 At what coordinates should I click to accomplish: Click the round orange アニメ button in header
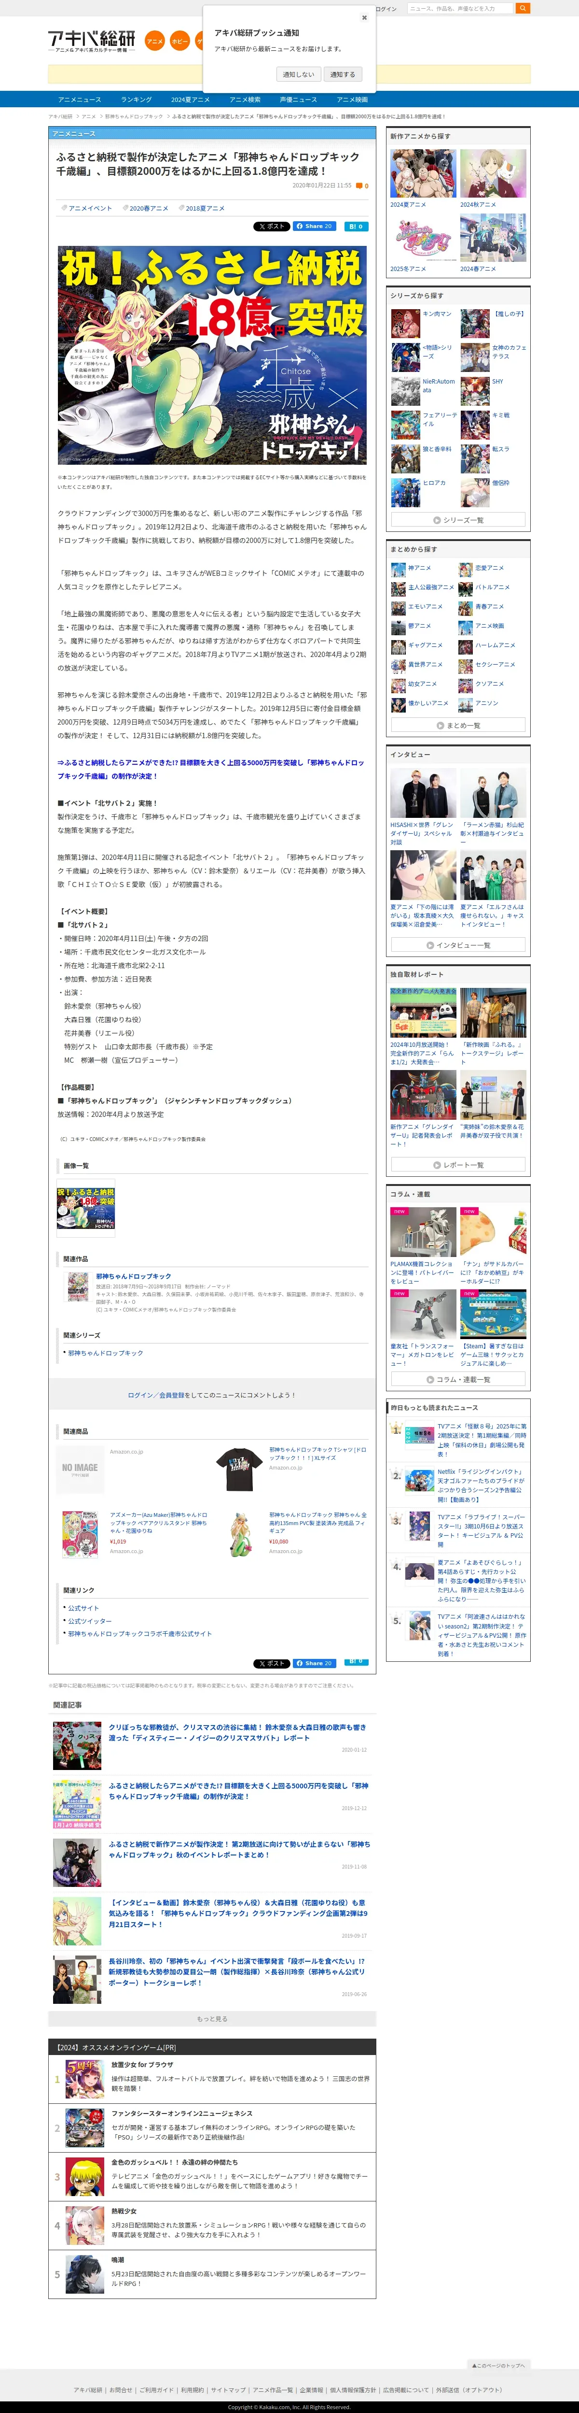[154, 41]
